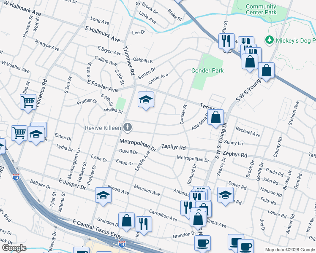Click the Carrollton Ave label
Screen dimensions: 316x253
tap(163, 215)
